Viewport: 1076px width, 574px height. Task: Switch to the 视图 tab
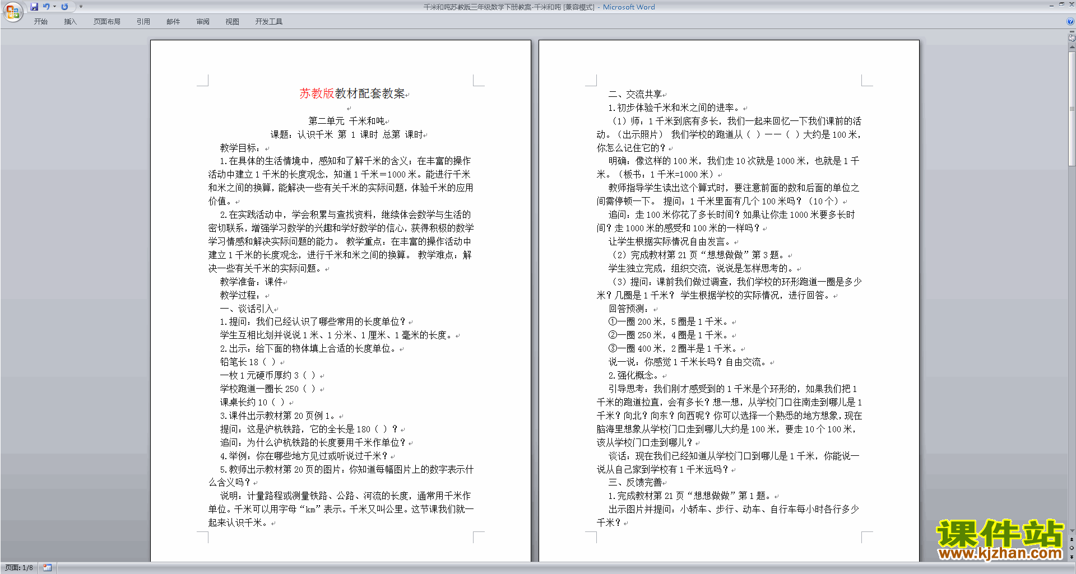coord(233,21)
